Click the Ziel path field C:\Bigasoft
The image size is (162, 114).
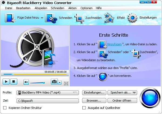pos(48,101)
